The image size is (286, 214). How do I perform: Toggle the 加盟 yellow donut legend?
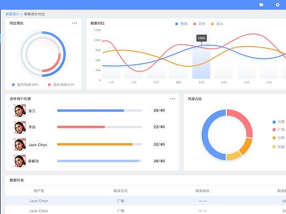pyautogui.click(x=279, y=147)
